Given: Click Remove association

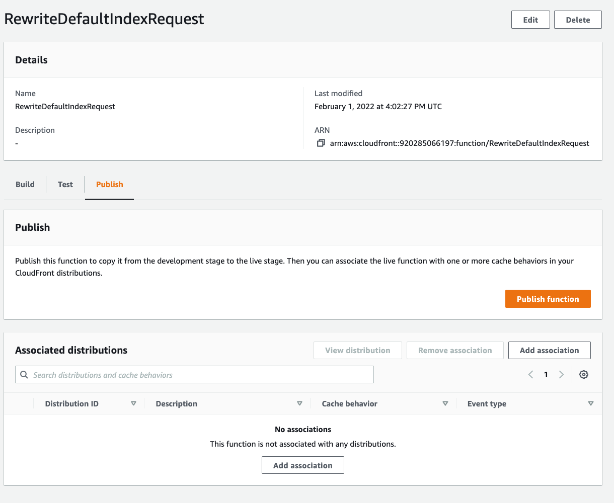Looking at the screenshot, I should [x=455, y=350].
